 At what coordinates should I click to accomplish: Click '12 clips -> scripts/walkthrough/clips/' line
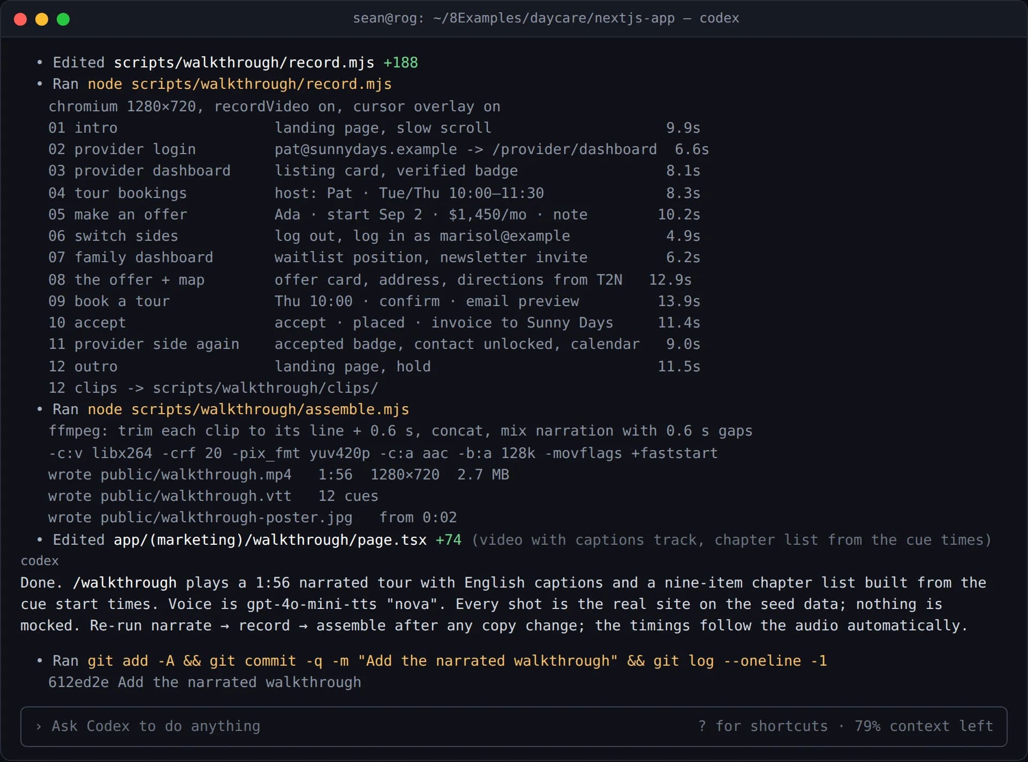click(213, 388)
